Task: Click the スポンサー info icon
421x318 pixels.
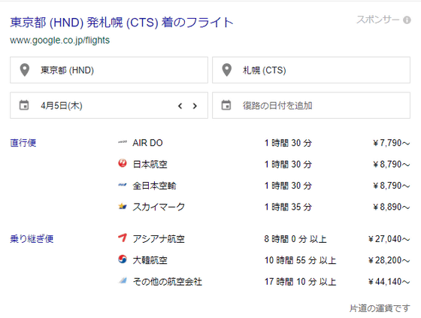Action: (x=407, y=20)
